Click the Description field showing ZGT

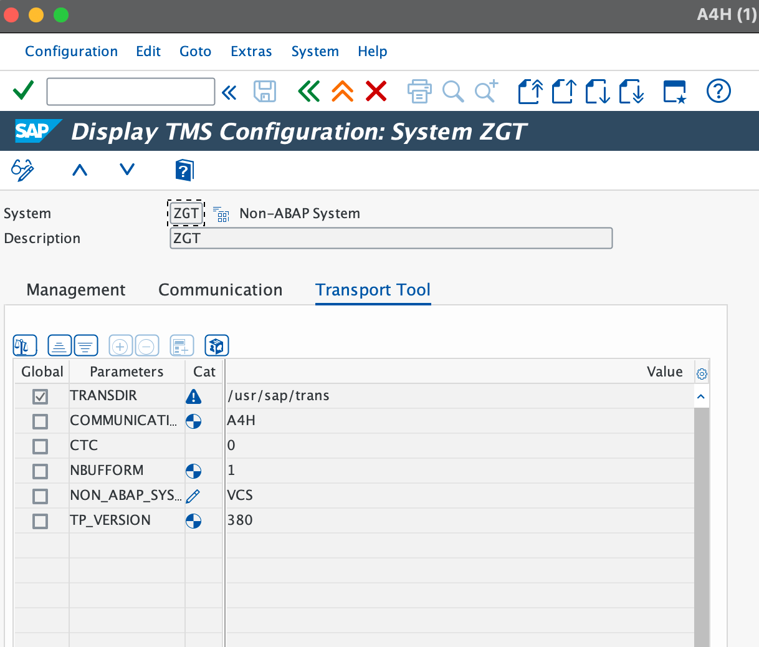(x=391, y=238)
